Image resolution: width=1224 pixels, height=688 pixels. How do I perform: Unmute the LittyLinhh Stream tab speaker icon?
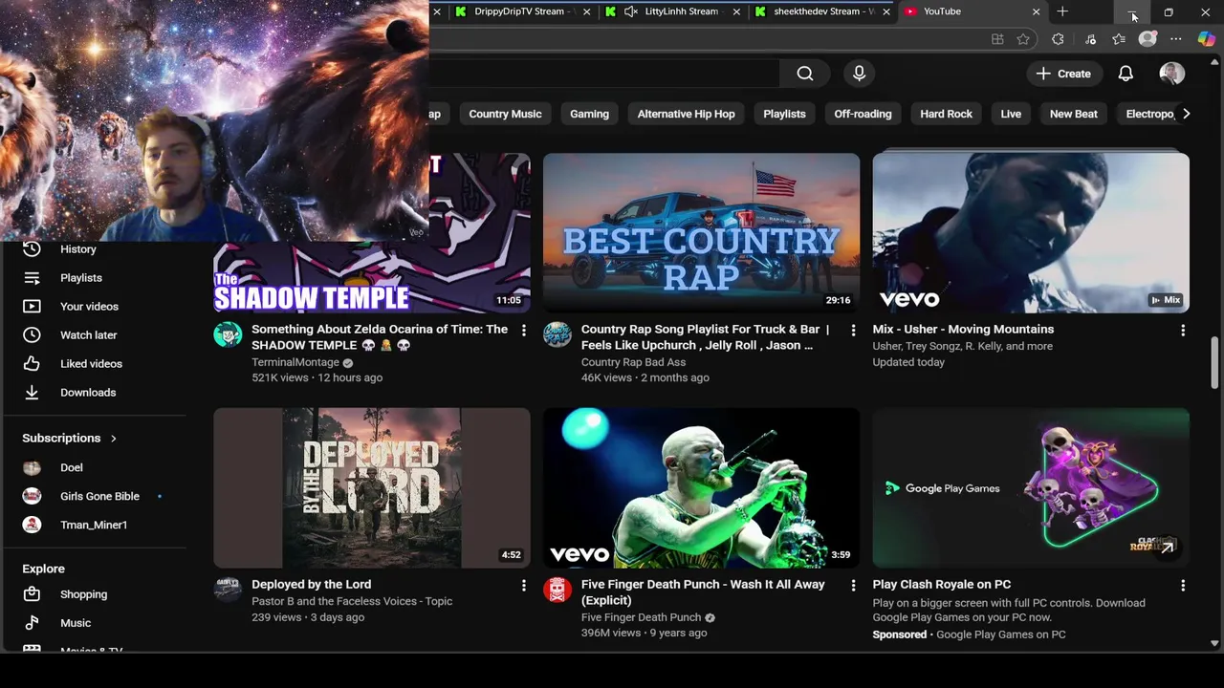[x=630, y=11]
